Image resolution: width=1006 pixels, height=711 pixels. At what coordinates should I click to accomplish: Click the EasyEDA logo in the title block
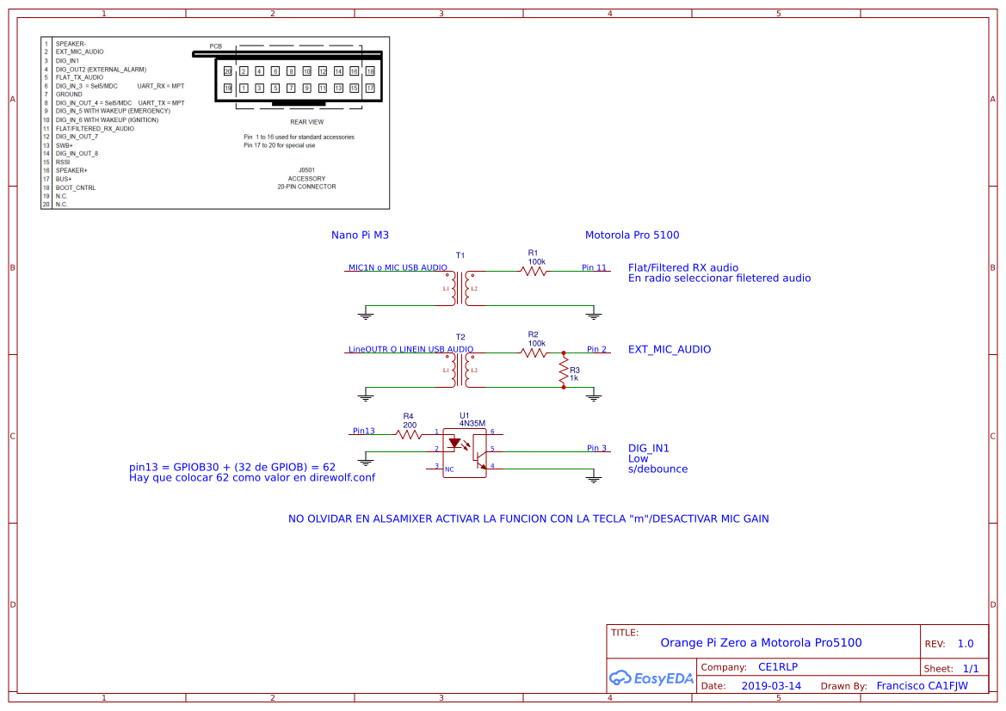tap(651, 677)
